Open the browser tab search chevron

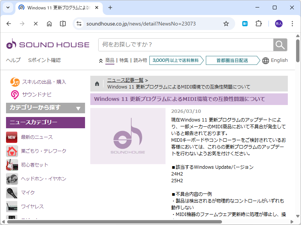pyautogui.click(x=8, y=8)
